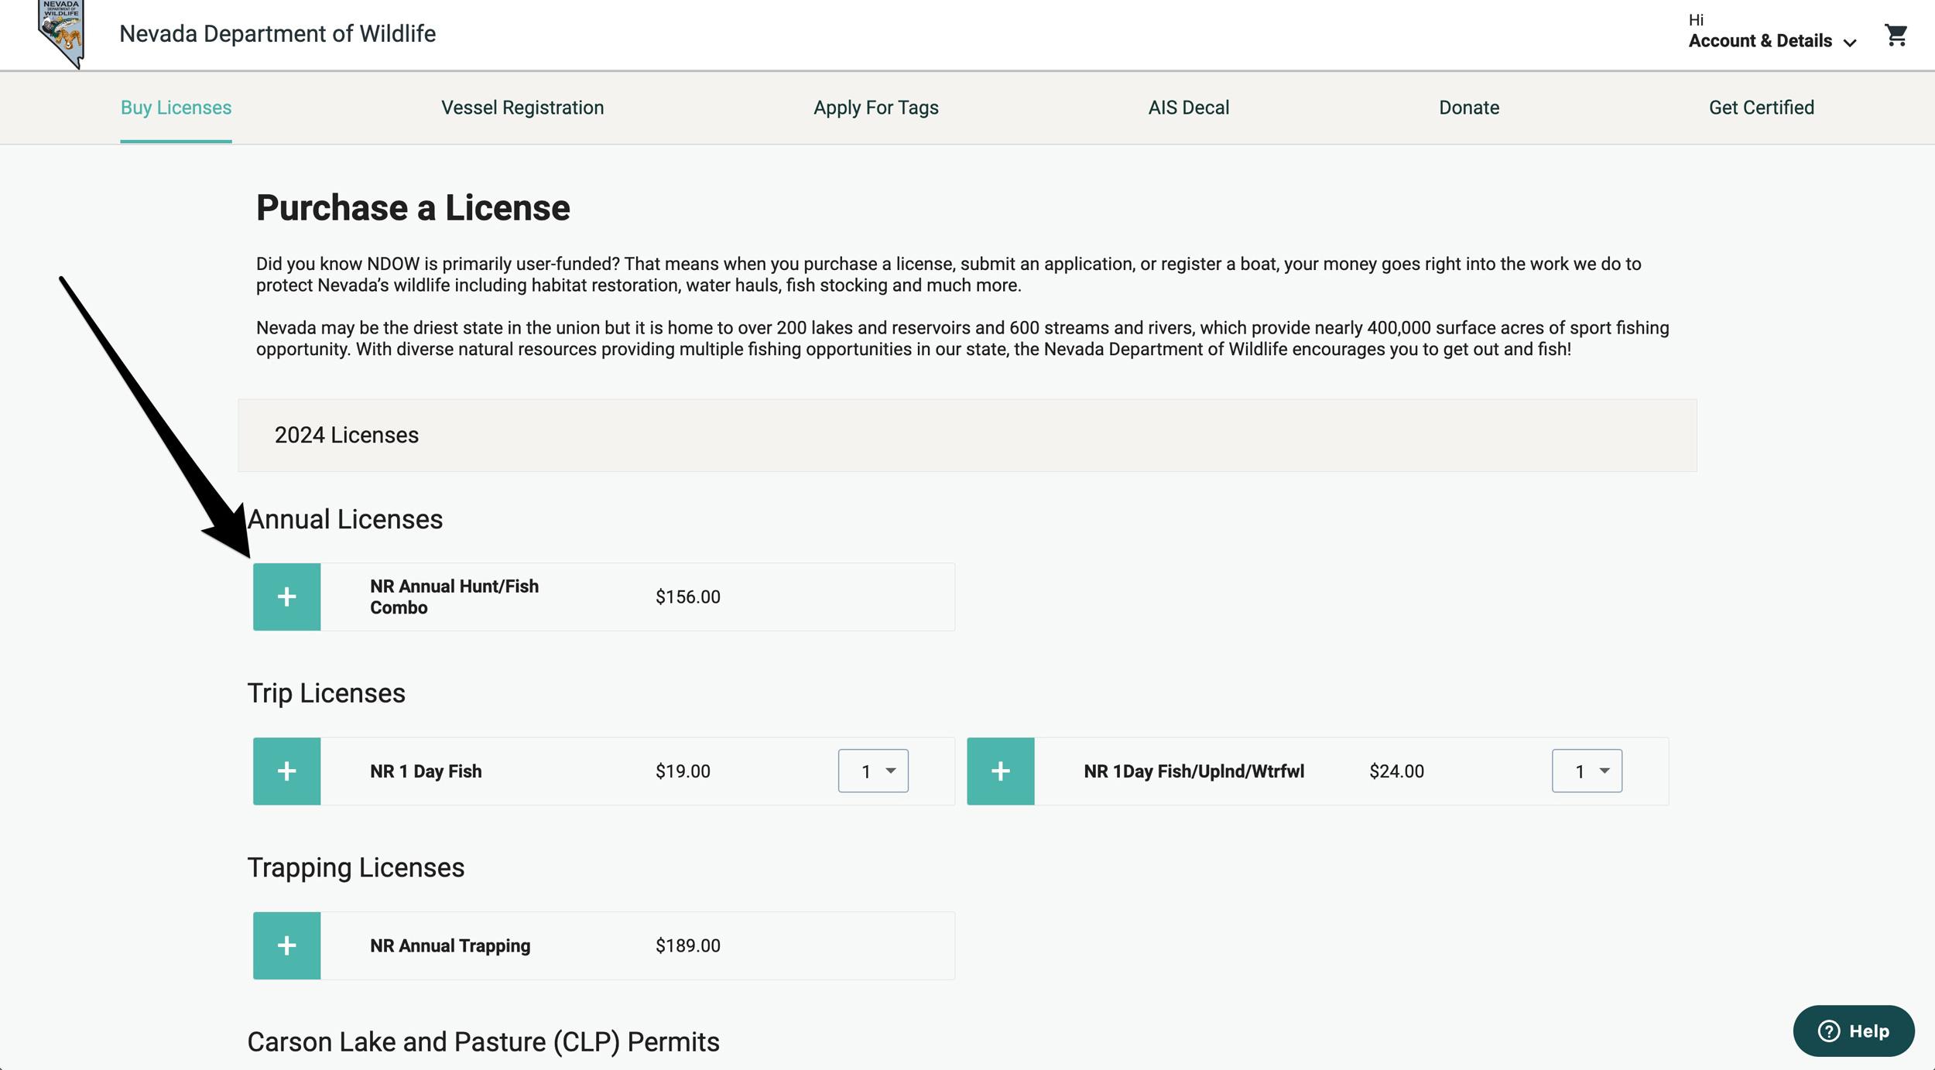Add NR 1 Day Fish license to cart
The image size is (1935, 1070).
click(x=286, y=771)
